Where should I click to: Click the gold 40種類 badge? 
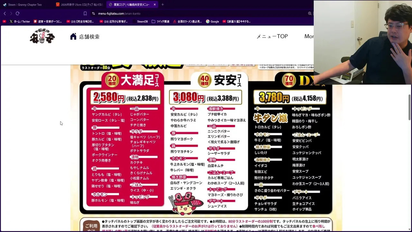tap(205, 81)
